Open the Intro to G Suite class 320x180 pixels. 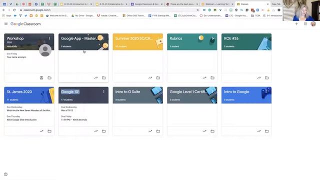tap(127, 92)
